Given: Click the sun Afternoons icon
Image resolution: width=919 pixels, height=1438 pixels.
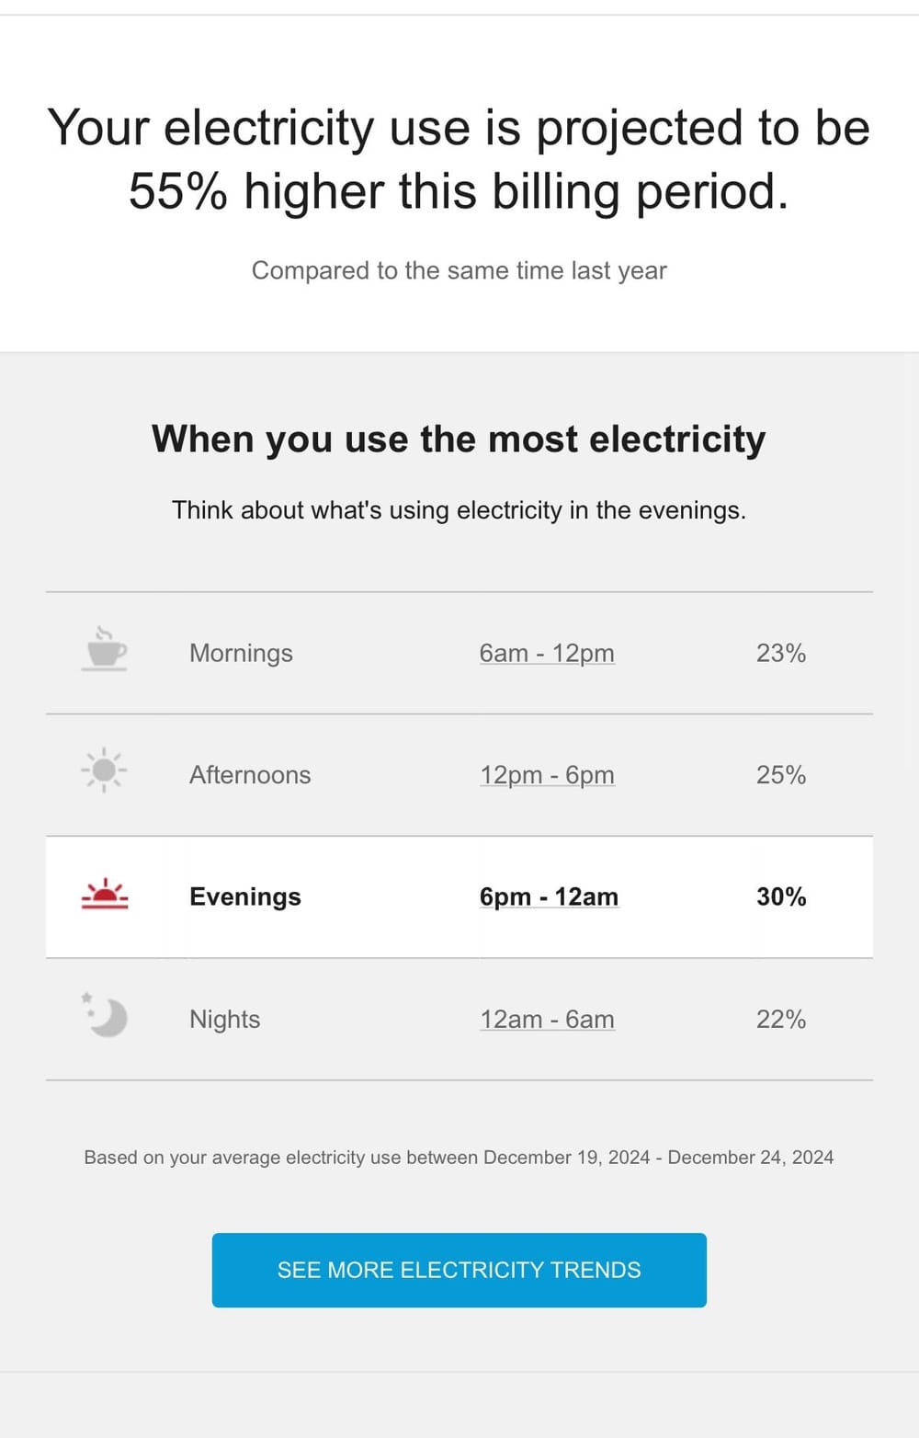Looking at the screenshot, I should click(x=104, y=770).
